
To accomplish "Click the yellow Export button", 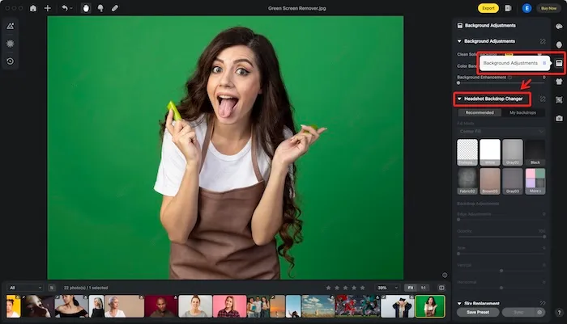I will pos(488,8).
